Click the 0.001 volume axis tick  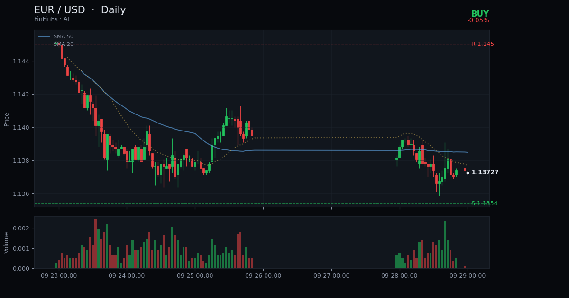(x=21, y=248)
